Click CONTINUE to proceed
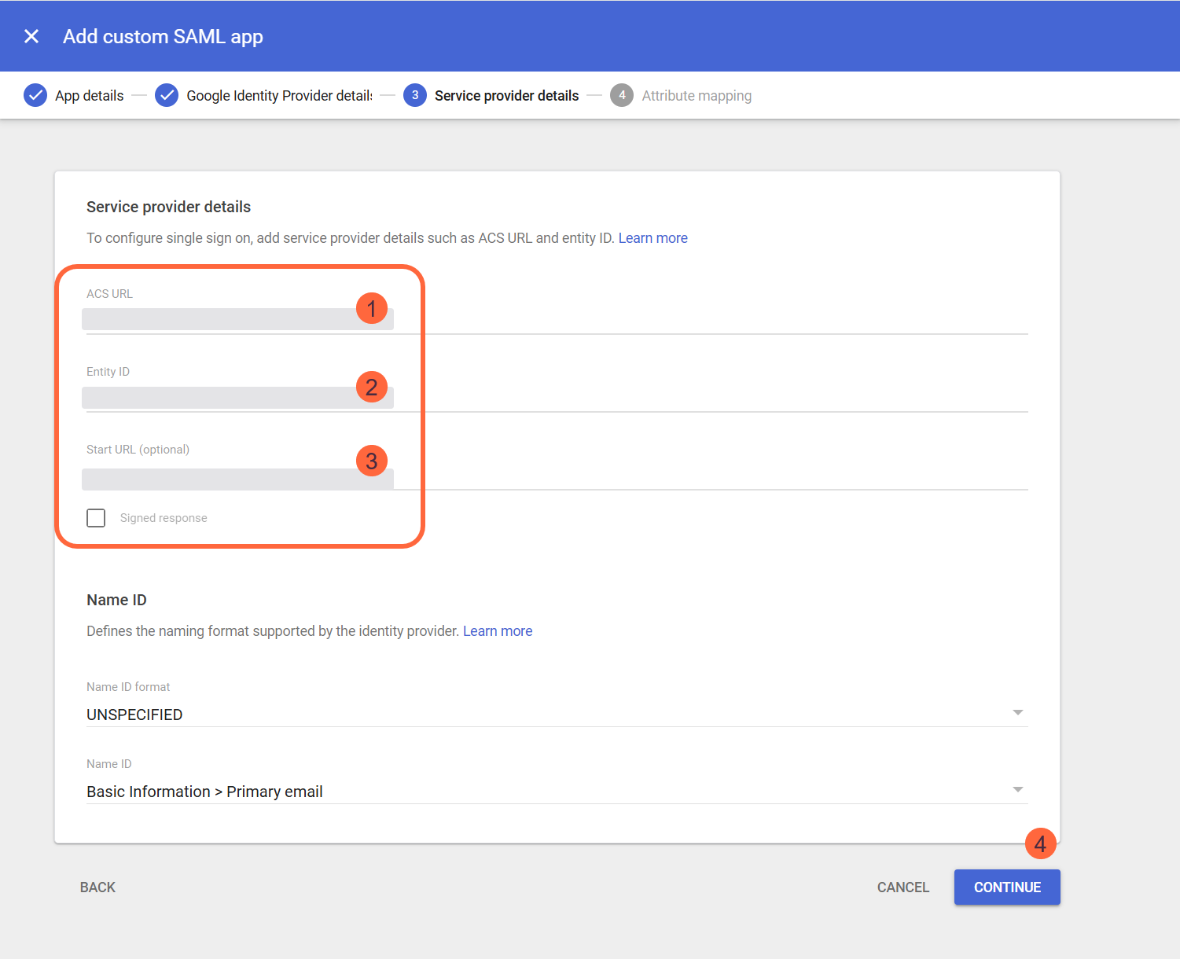1180x959 pixels. coord(1007,887)
